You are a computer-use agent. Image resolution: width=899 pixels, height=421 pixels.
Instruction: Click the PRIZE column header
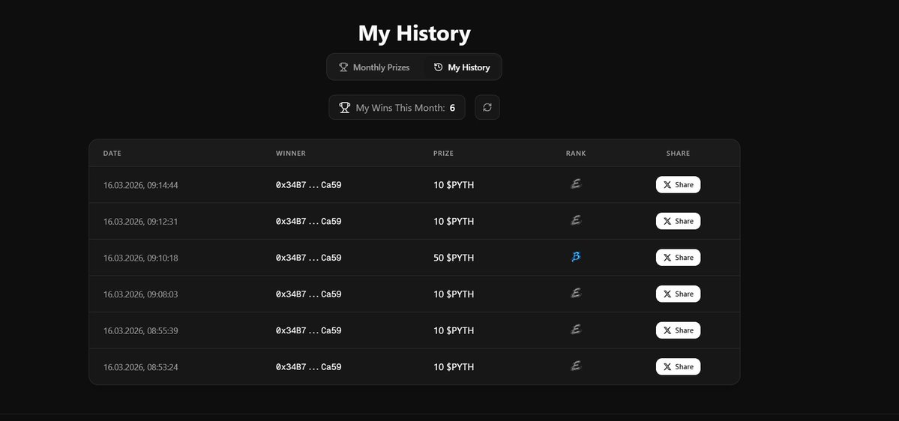pos(443,154)
